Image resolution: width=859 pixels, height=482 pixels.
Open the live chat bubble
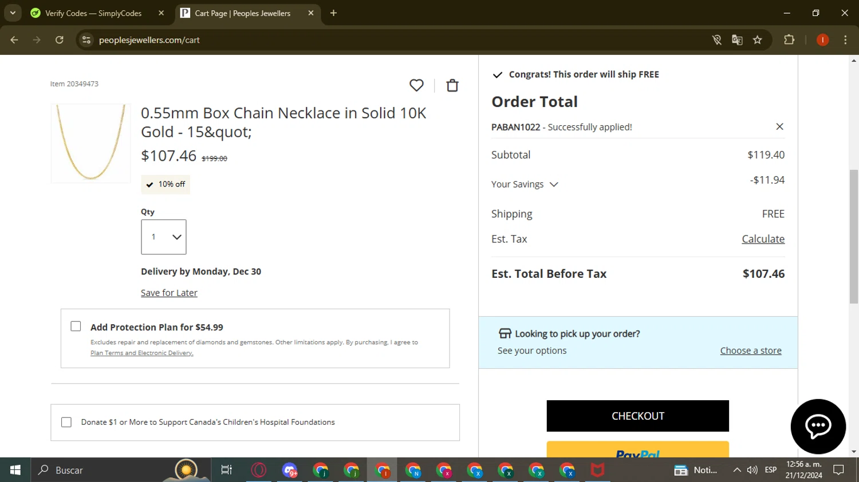pos(818,426)
